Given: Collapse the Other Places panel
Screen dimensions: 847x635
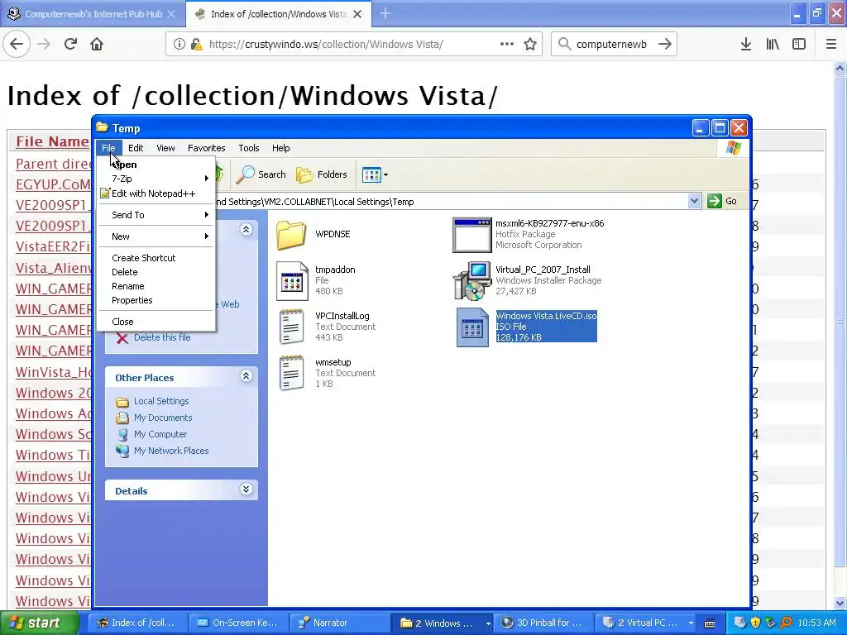Looking at the screenshot, I should pyautogui.click(x=246, y=376).
